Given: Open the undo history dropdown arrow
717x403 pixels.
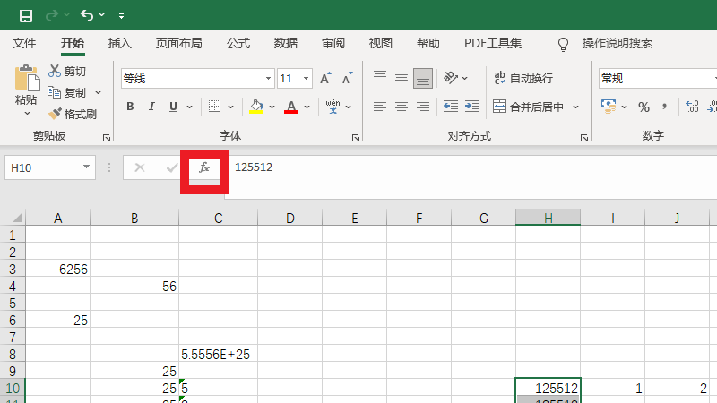Looking at the screenshot, I should tap(102, 15).
